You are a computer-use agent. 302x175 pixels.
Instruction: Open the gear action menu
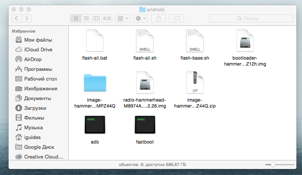pyautogui.click(x=141, y=18)
